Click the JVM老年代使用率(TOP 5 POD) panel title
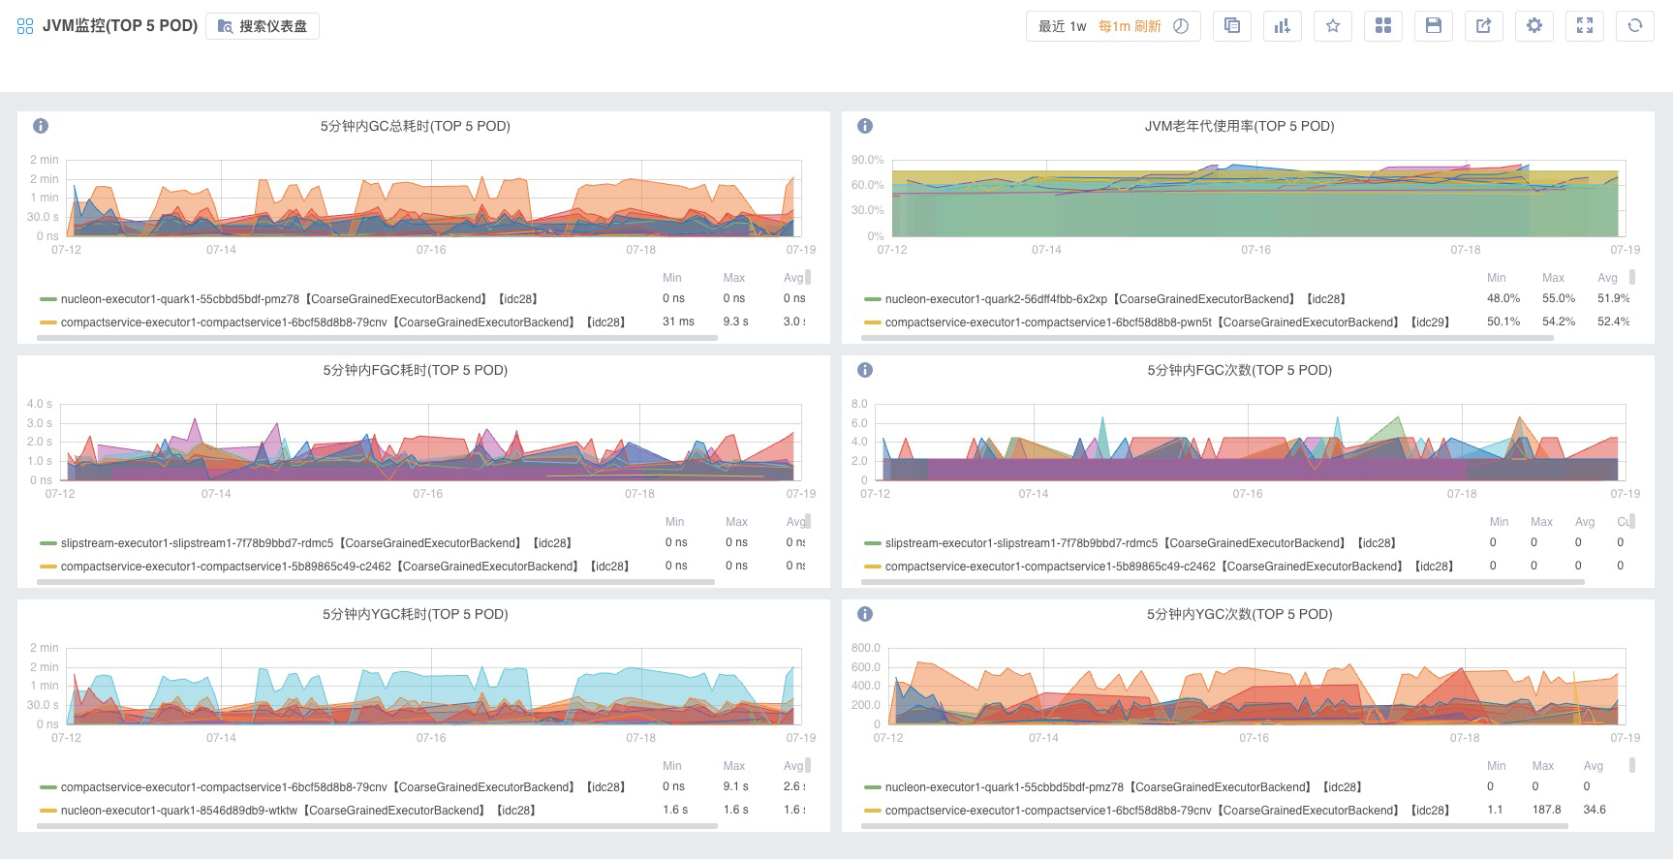The height and width of the screenshot is (859, 1673). tap(1239, 126)
